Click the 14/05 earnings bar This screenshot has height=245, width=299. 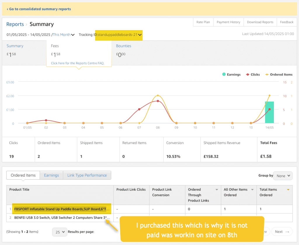point(269,112)
